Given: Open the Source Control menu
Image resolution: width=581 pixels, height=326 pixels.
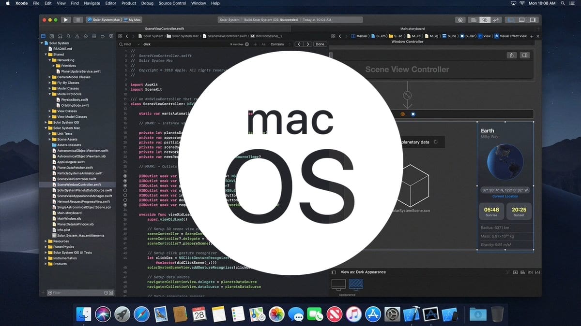Looking at the screenshot, I should pos(172,3).
